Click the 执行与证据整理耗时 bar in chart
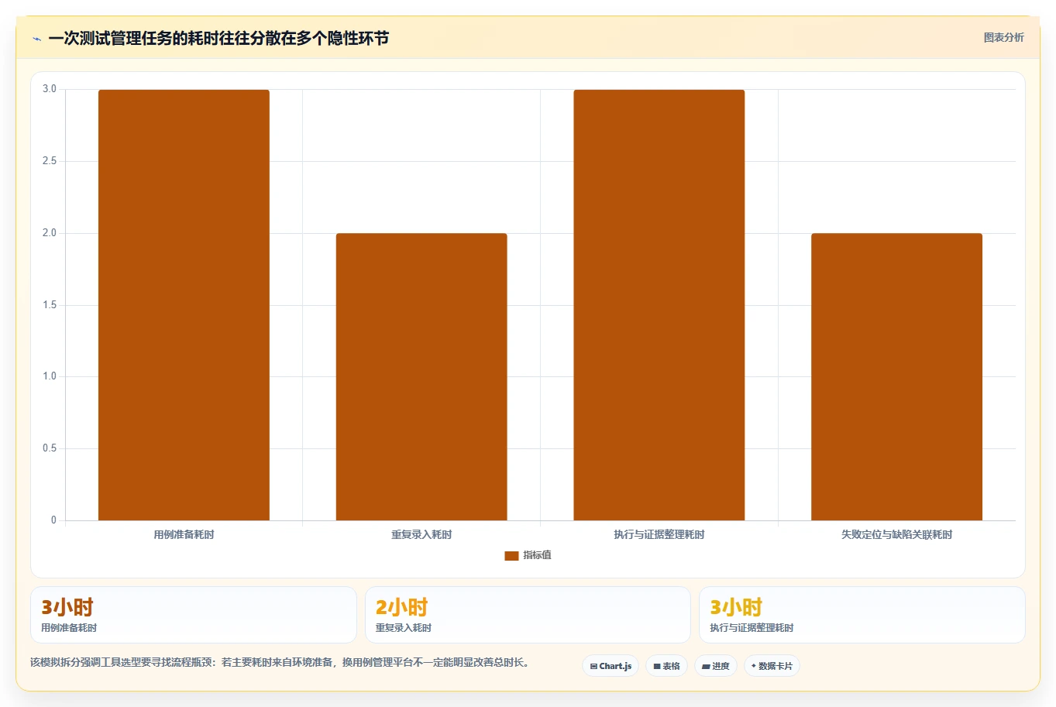 (659, 305)
